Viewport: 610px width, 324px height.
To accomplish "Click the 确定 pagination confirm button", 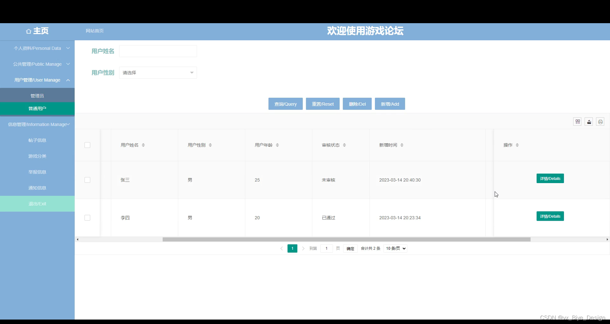I will point(350,248).
